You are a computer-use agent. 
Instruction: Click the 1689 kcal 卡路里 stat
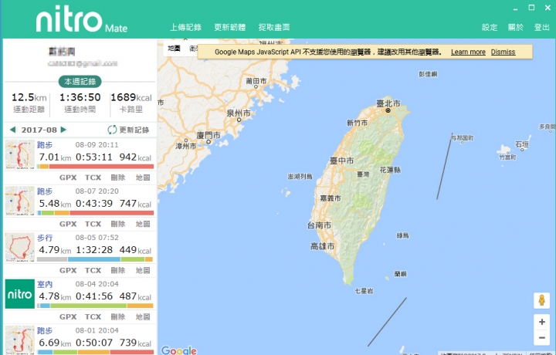131,103
